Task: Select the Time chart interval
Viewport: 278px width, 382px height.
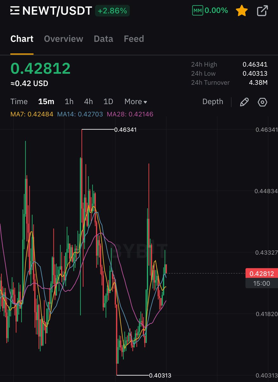Action: click(19, 102)
